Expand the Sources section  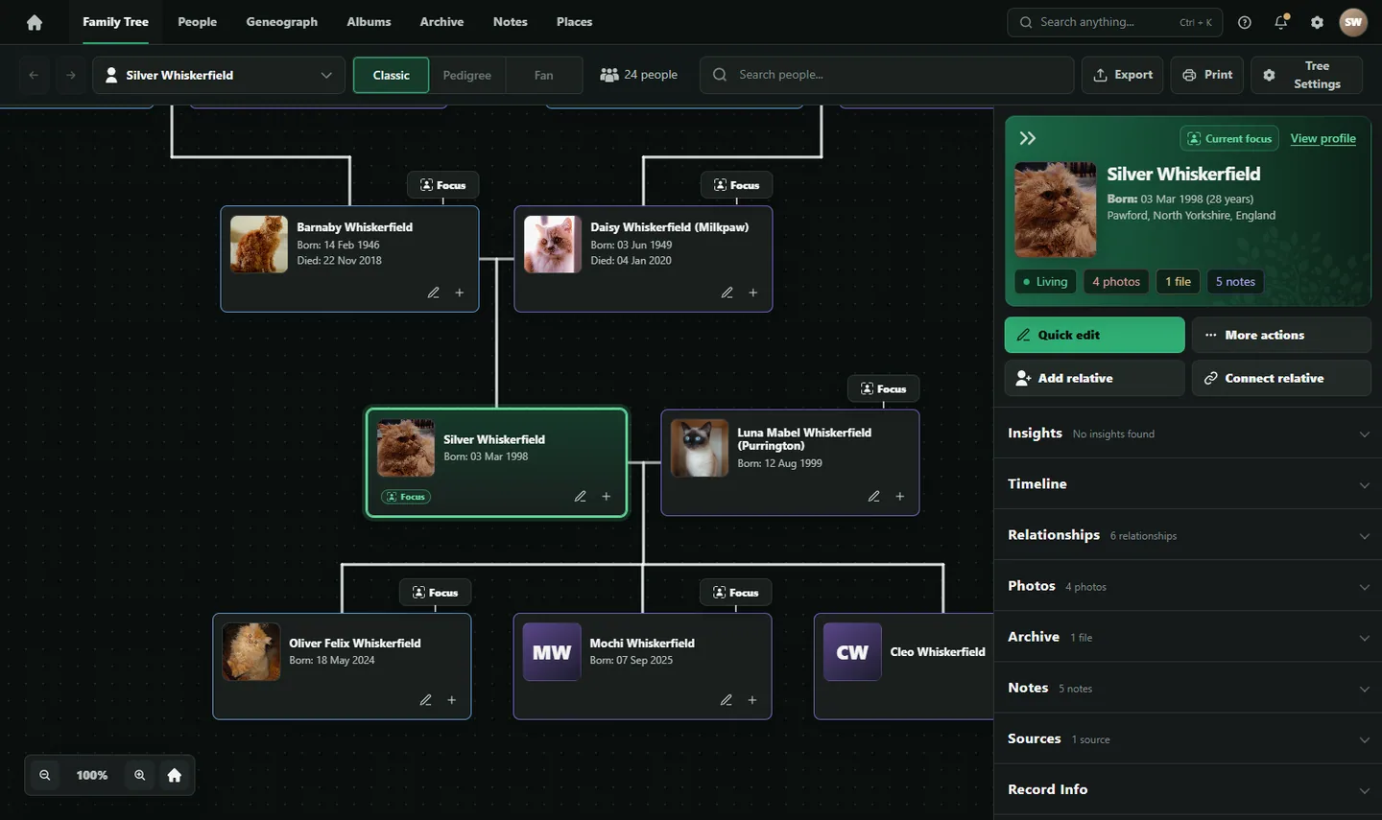pyautogui.click(x=1187, y=738)
